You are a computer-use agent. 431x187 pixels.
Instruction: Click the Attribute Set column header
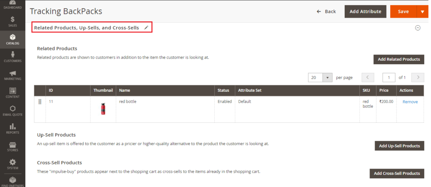pos(298,90)
